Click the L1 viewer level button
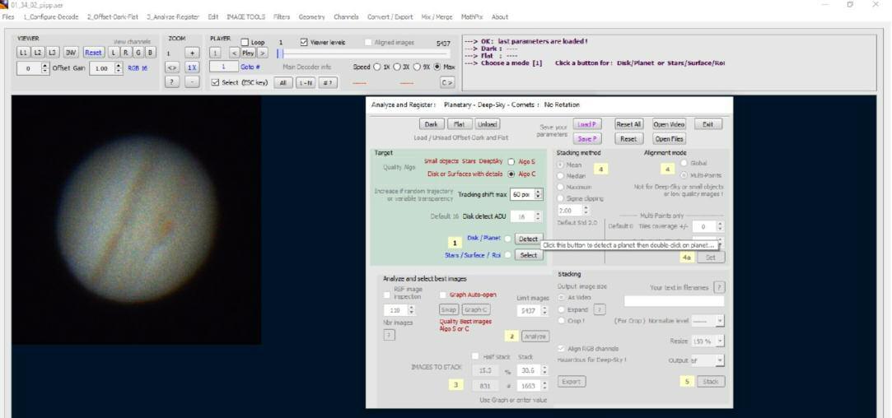The image size is (892, 418). point(23,53)
